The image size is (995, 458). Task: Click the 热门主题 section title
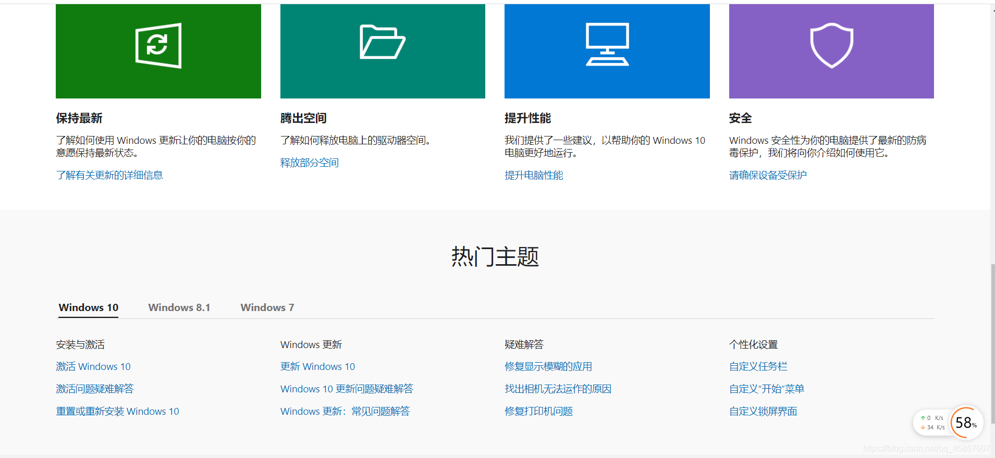pos(495,256)
